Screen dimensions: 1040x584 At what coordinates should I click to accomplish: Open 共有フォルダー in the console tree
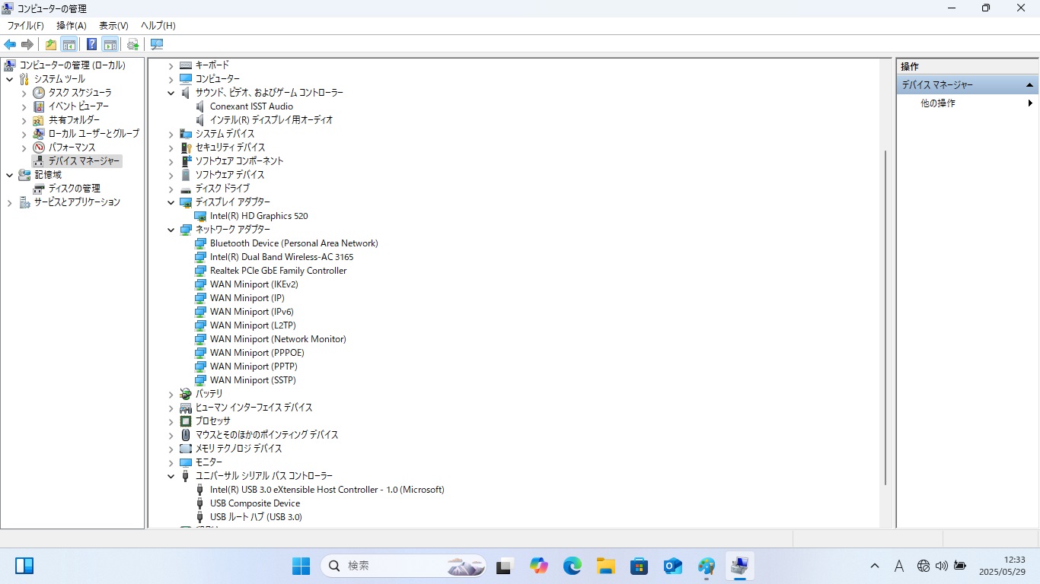[74, 120]
